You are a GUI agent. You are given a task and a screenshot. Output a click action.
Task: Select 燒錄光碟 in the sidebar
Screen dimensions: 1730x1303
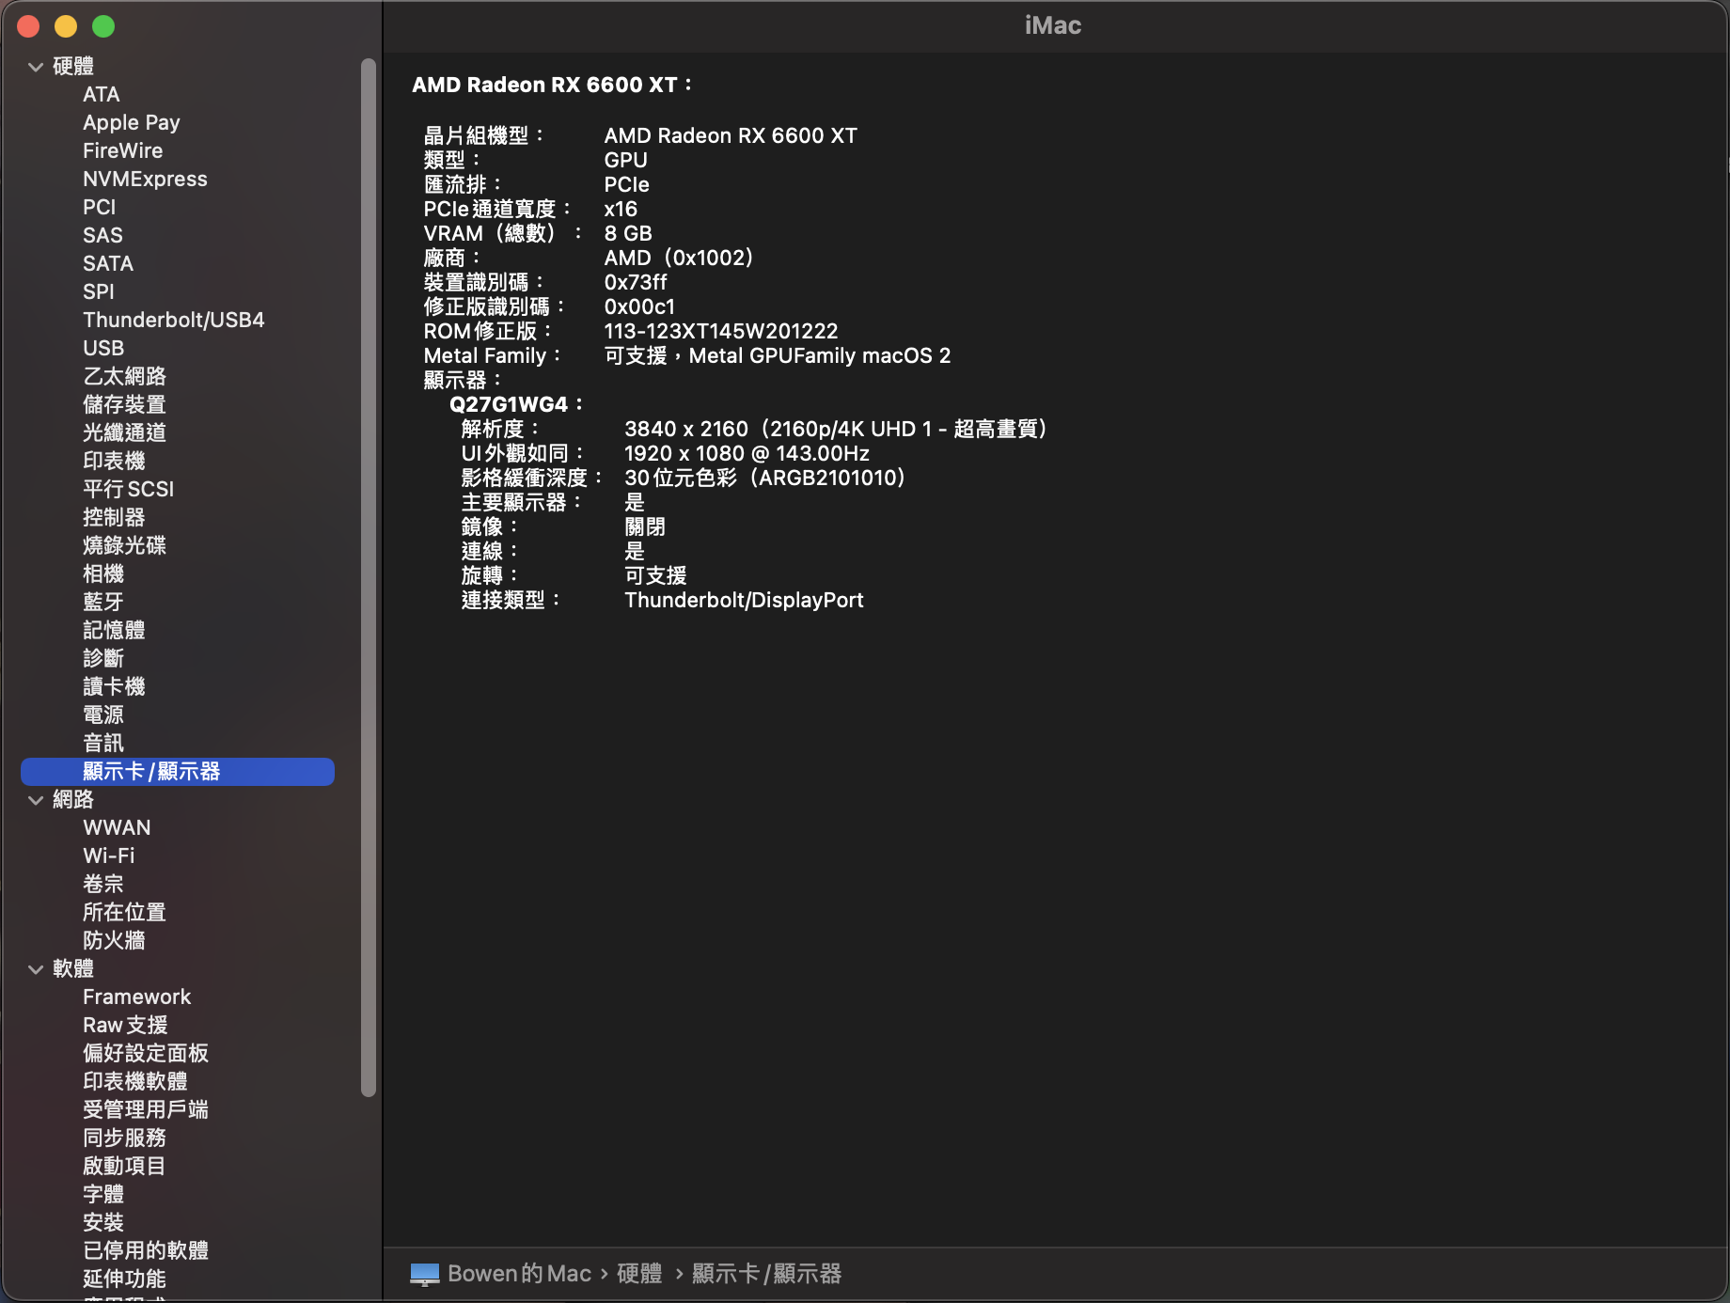(x=124, y=546)
